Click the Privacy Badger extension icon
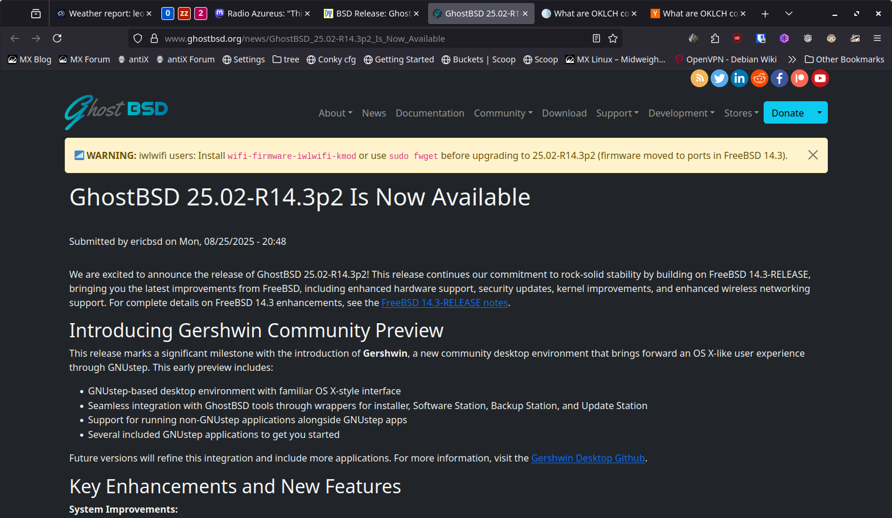892x518 pixels. [808, 38]
